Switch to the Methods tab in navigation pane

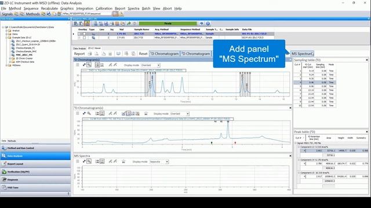(12, 141)
